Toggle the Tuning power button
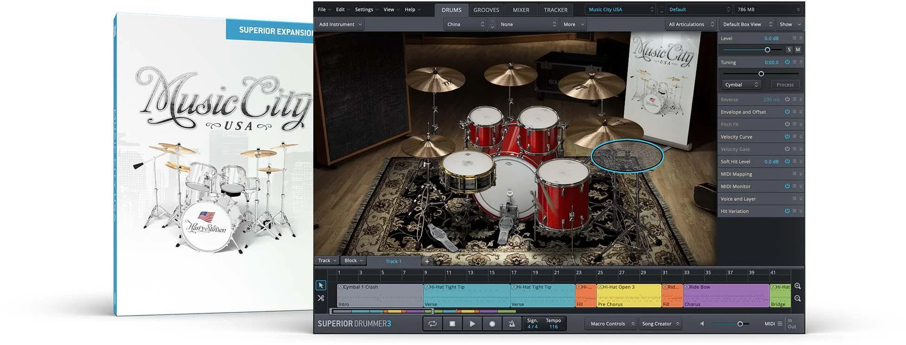Image resolution: width=906 pixels, height=345 pixels. pos(787,62)
